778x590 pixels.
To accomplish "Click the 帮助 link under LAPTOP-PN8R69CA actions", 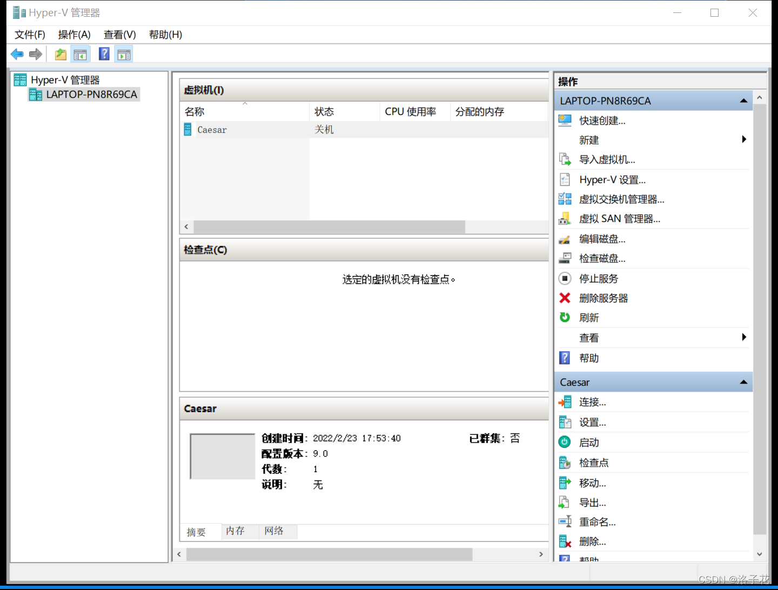I will pos(589,358).
